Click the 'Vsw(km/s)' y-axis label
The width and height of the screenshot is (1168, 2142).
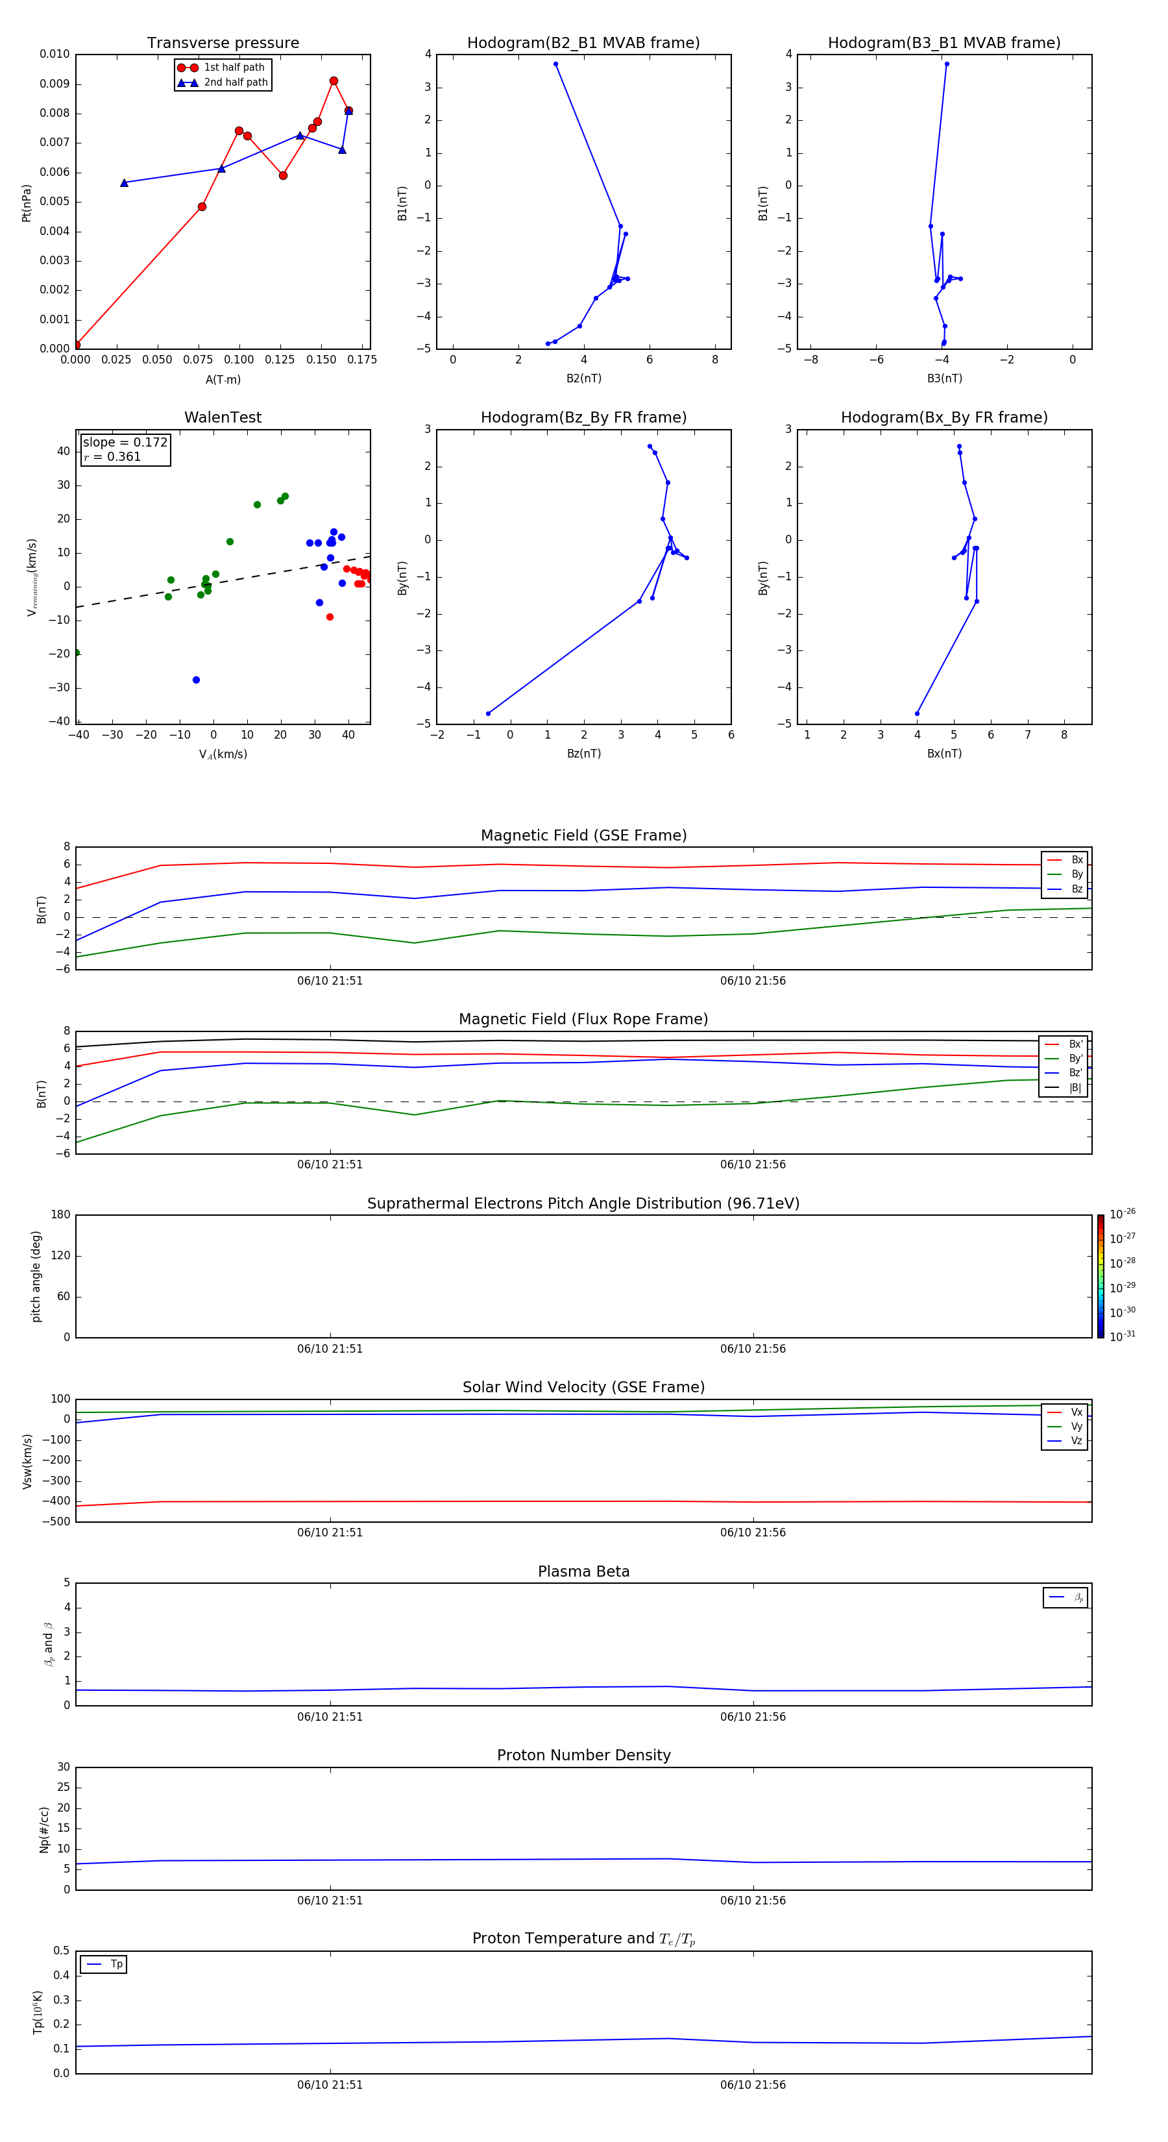pyautogui.click(x=27, y=1460)
